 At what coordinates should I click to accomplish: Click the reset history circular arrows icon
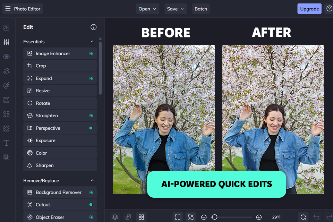coord(303,217)
